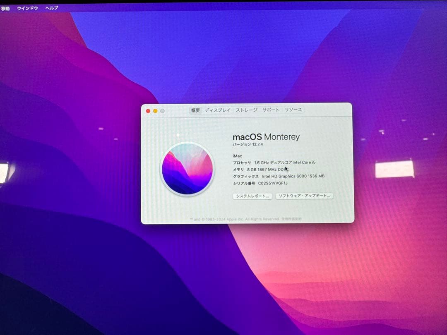The width and height of the screenshot is (447, 335).
Task: Switch to the ディスプレイ tab
Action: pos(217,110)
